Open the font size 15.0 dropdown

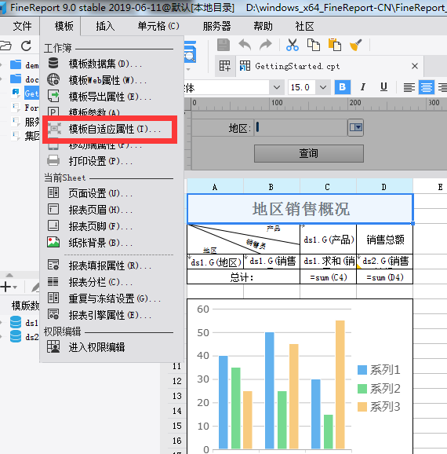click(x=323, y=87)
